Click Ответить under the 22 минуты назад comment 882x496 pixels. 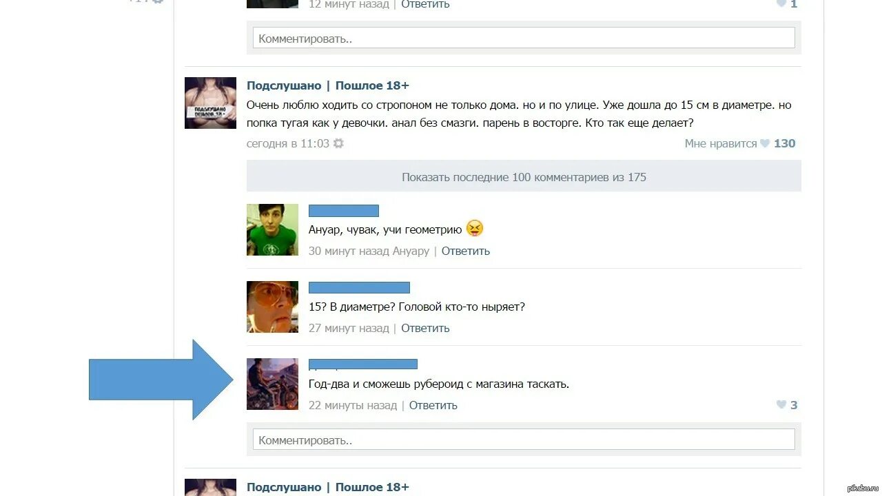[x=433, y=405]
